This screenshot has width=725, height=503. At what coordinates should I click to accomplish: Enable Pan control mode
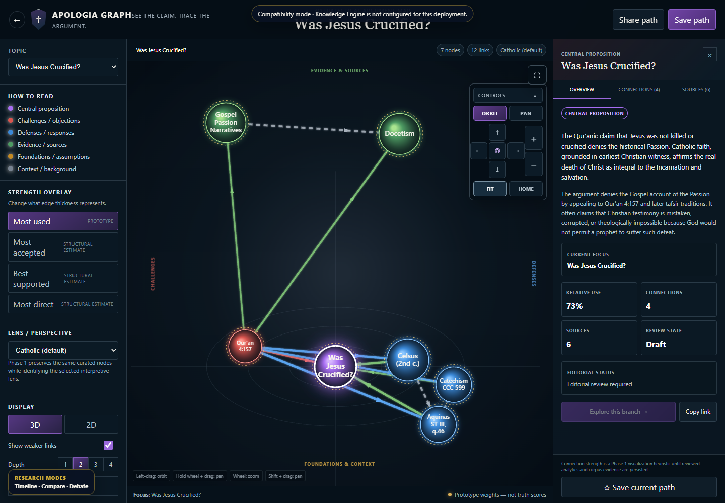click(526, 113)
